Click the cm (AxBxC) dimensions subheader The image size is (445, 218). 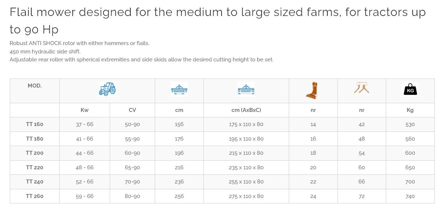(246, 110)
